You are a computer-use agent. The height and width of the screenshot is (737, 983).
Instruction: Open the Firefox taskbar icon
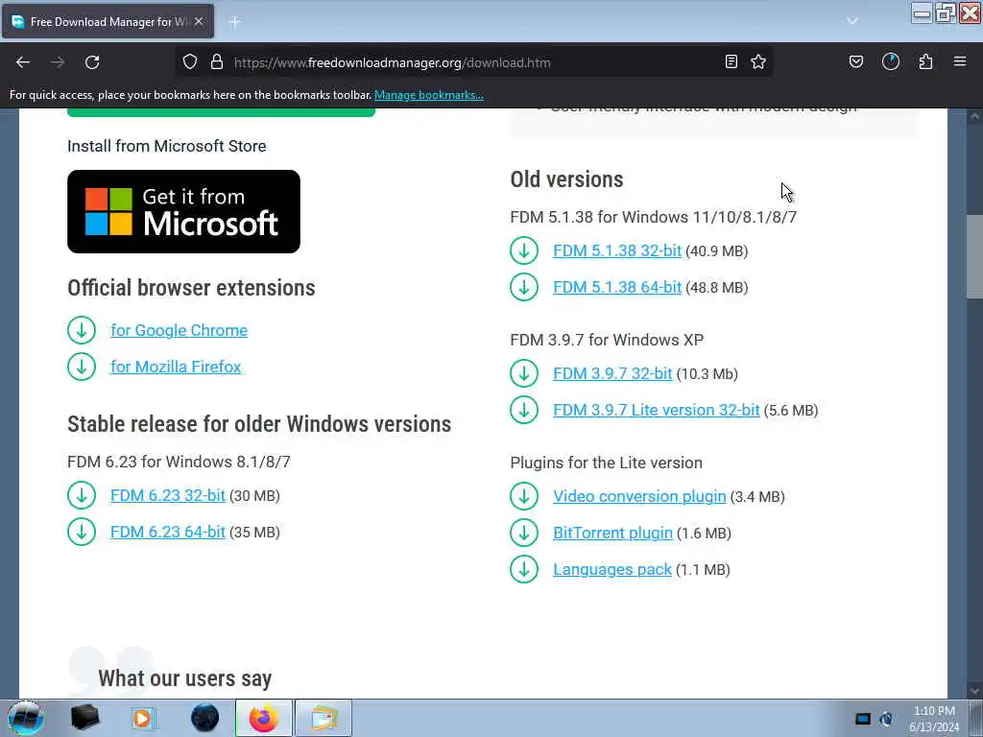263,718
